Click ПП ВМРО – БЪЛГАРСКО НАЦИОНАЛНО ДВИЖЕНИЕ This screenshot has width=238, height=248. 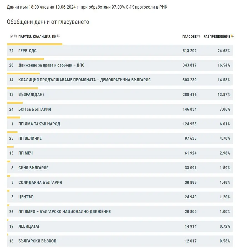[x=64, y=212]
